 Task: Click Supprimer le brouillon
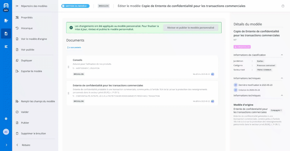point(33,134)
